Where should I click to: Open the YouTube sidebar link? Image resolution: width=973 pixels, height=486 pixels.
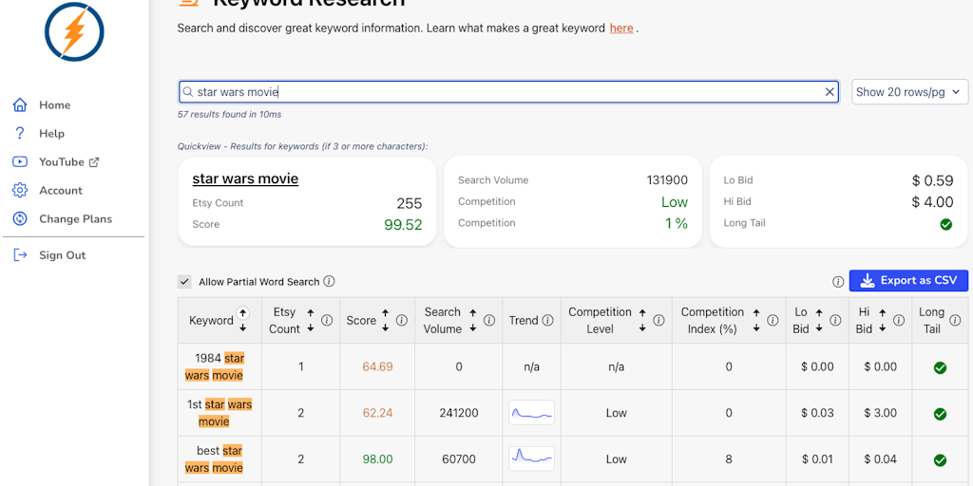[x=56, y=161]
